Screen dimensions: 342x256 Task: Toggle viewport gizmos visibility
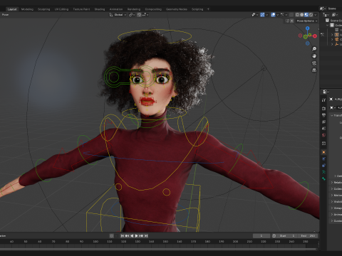click(x=262, y=15)
